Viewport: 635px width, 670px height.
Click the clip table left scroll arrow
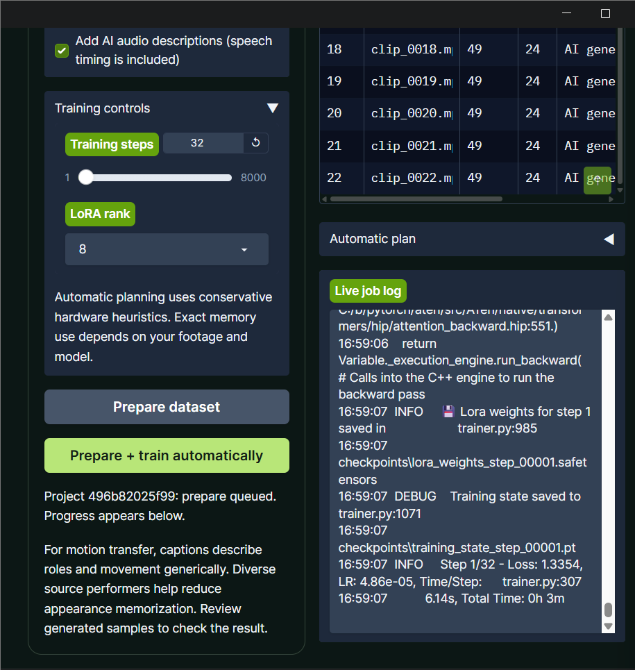tap(325, 199)
